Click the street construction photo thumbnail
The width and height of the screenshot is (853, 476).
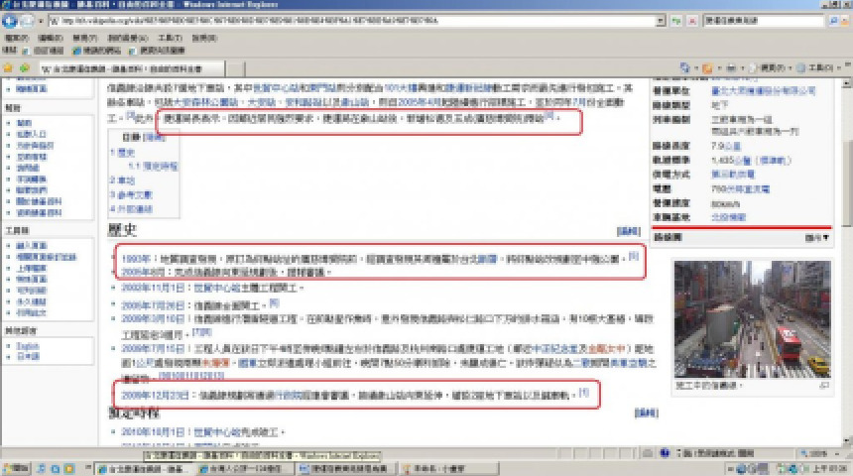(751, 319)
